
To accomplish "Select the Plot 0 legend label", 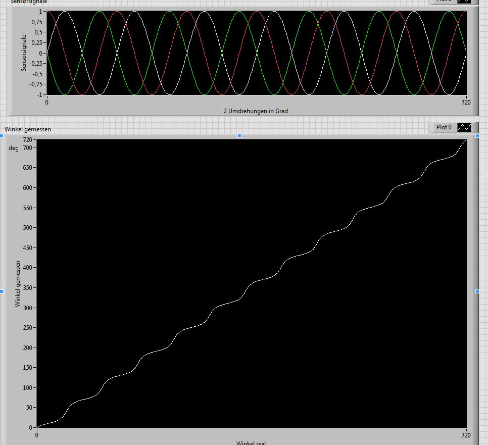I will (x=444, y=127).
